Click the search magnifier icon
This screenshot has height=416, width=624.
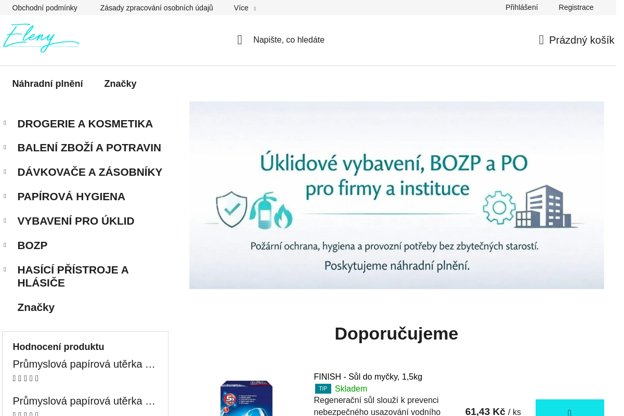pos(240,40)
